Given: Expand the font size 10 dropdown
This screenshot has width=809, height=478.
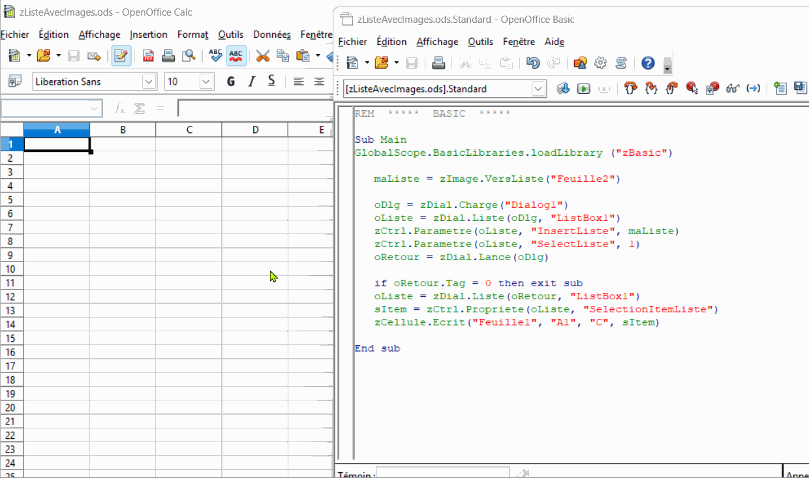Looking at the screenshot, I should (x=206, y=82).
